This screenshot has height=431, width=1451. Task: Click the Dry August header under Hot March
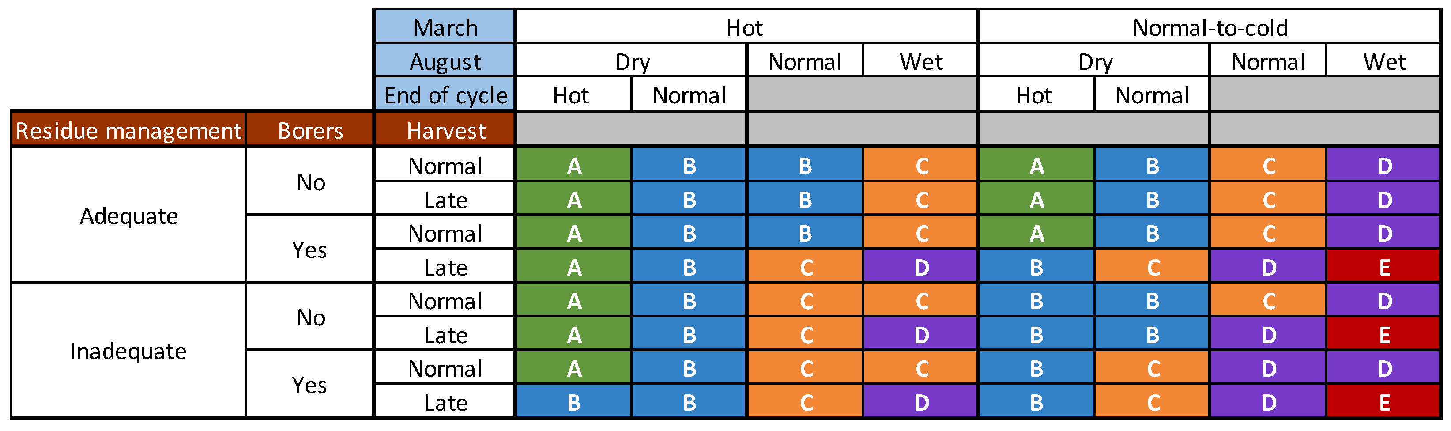click(632, 61)
